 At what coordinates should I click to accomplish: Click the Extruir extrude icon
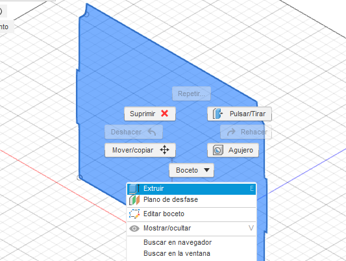pos(134,189)
